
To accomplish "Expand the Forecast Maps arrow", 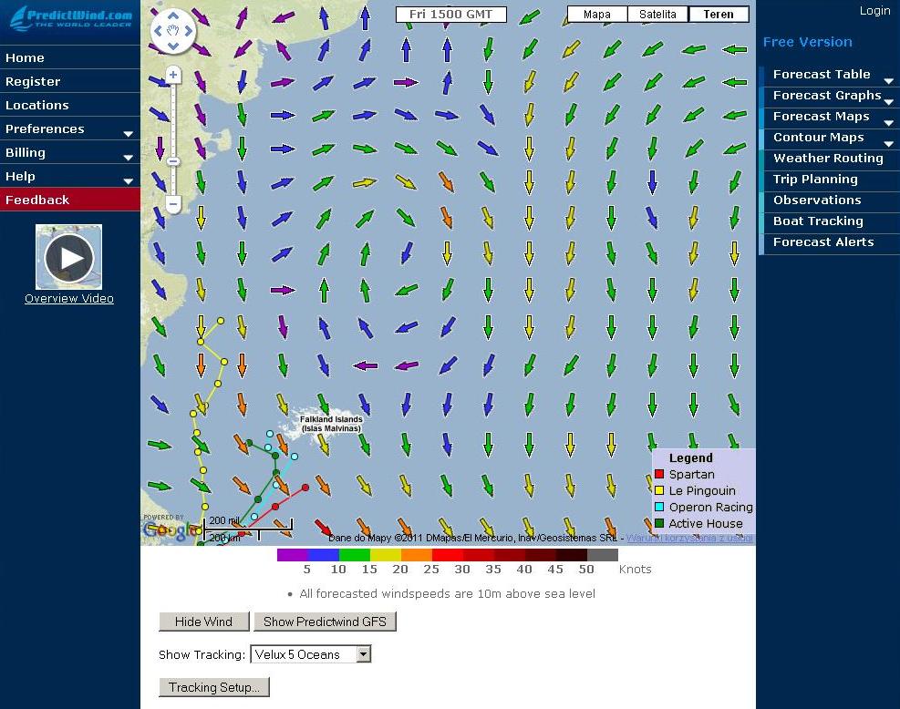I will pos(888,123).
